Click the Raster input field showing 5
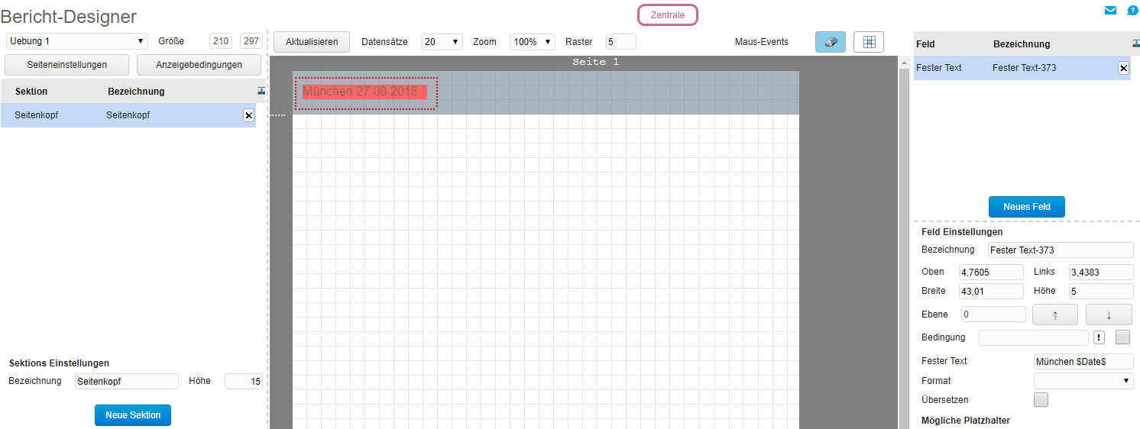Viewport: 1140px width, 429px height. 620,42
